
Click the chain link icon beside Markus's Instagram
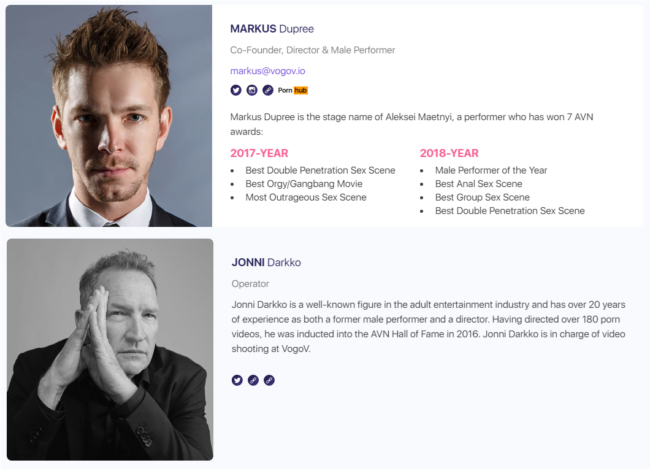[x=268, y=90]
